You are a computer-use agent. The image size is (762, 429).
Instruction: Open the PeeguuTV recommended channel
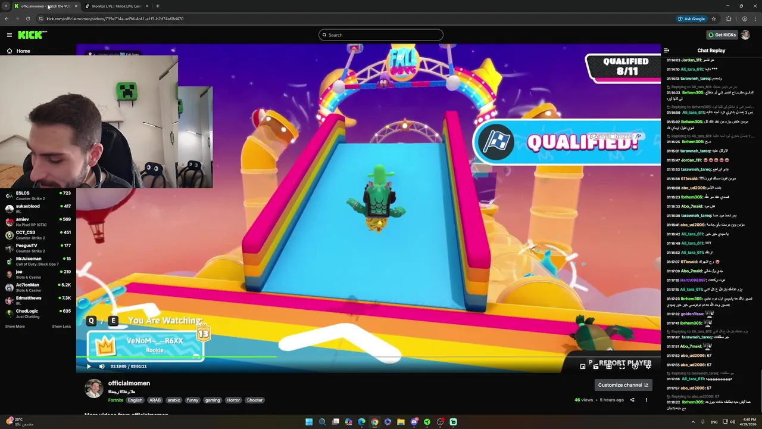[x=38, y=248]
